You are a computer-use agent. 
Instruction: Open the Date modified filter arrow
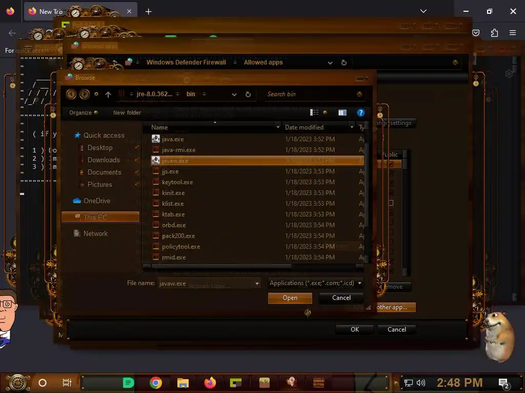352,127
